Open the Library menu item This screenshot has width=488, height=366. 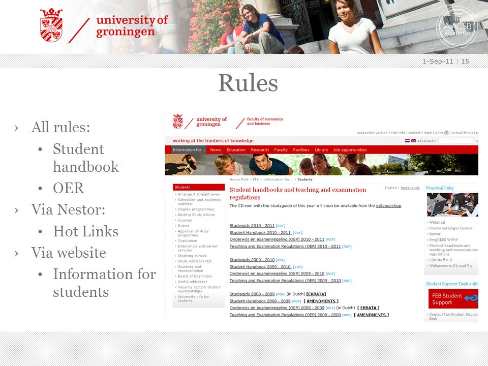(321, 149)
